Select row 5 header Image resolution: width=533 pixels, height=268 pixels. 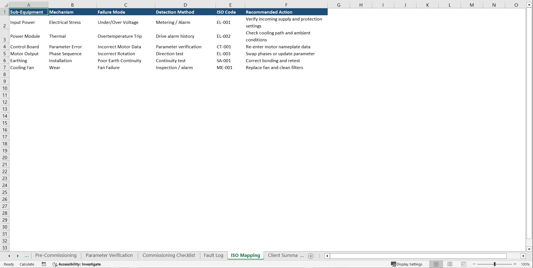4,54
